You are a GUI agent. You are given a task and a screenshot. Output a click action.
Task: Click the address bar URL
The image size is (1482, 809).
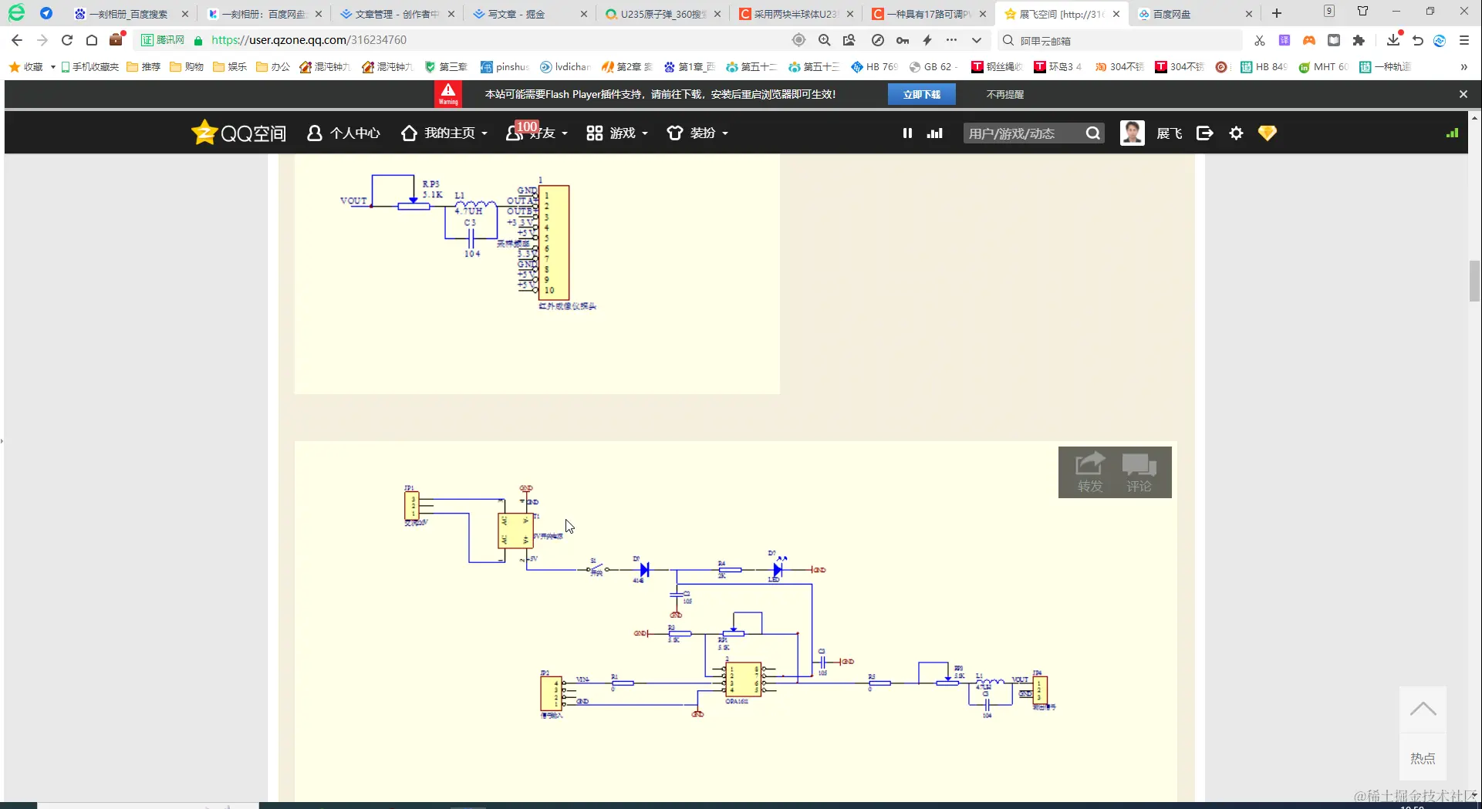coord(309,40)
